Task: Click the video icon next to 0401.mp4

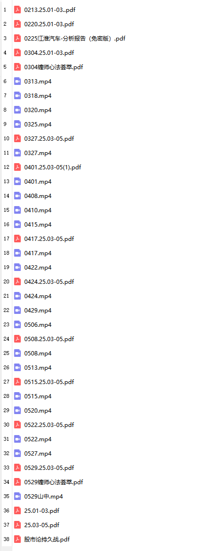Action: click(x=18, y=181)
